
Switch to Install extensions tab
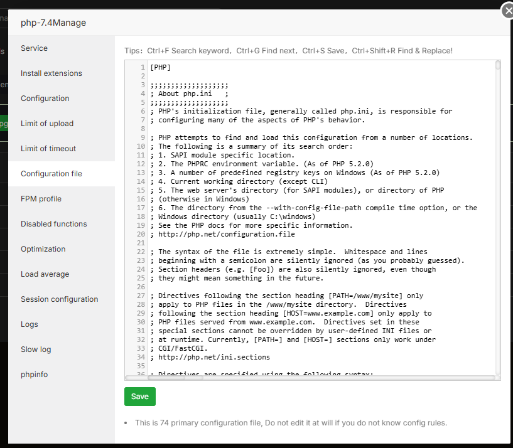tap(51, 73)
